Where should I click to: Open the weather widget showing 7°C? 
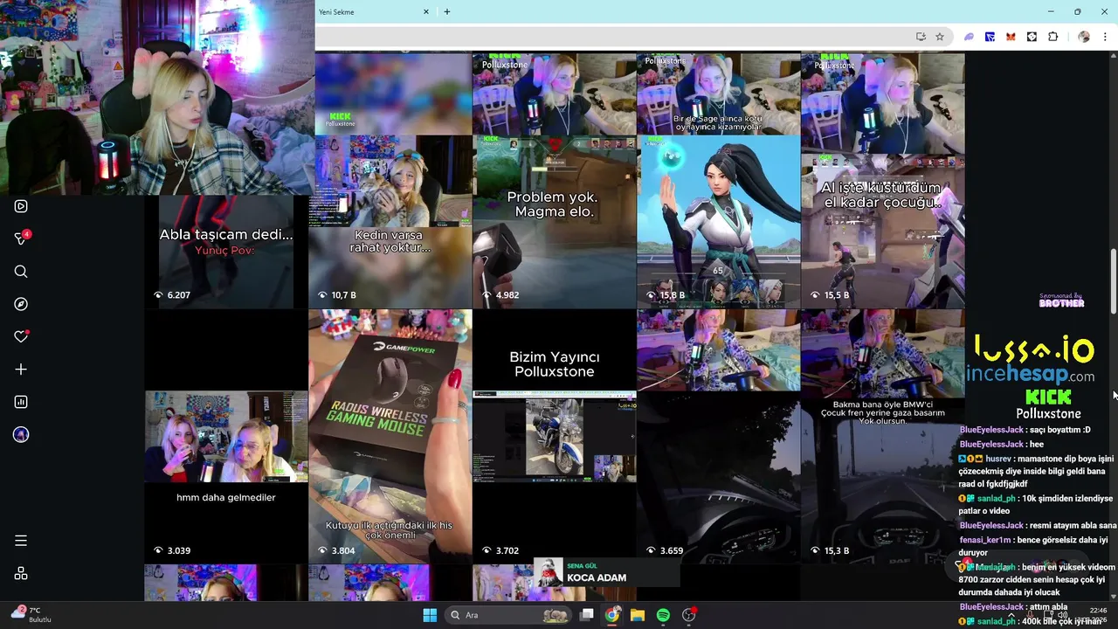[x=31, y=614]
